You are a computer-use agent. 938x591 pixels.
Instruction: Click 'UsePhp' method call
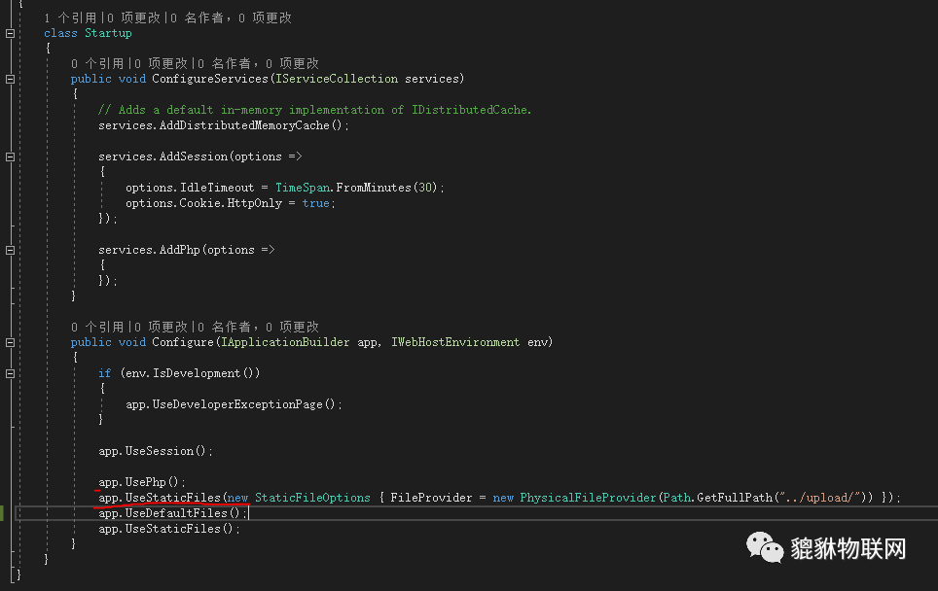pos(145,482)
